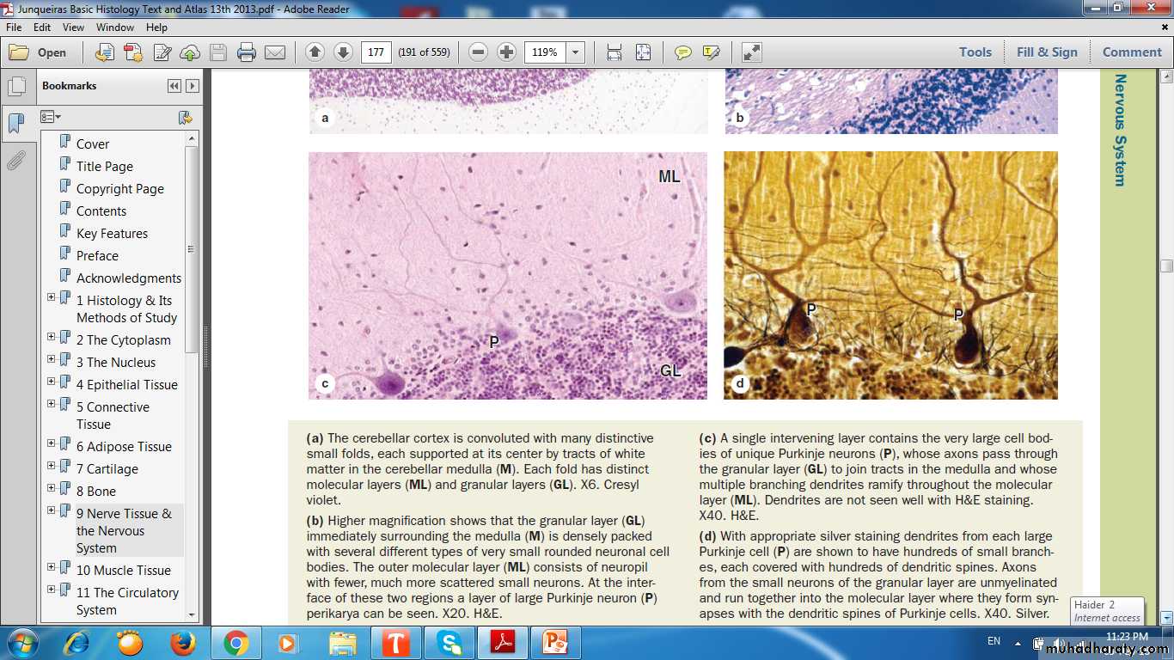Expand the 4 Epithelial Tissue bookmark
1174x660 pixels.
pos(52,382)
